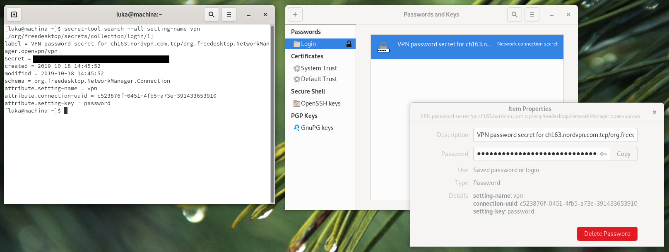Click the GnuPG keys icon
The height and width of the screenshot is (252, 669).
click(x=297, y=128)
